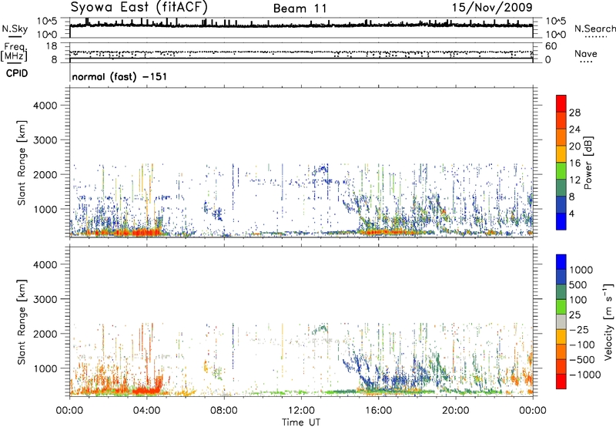
Task: Click the '16:00' time axis label
Action: [378, 411]
